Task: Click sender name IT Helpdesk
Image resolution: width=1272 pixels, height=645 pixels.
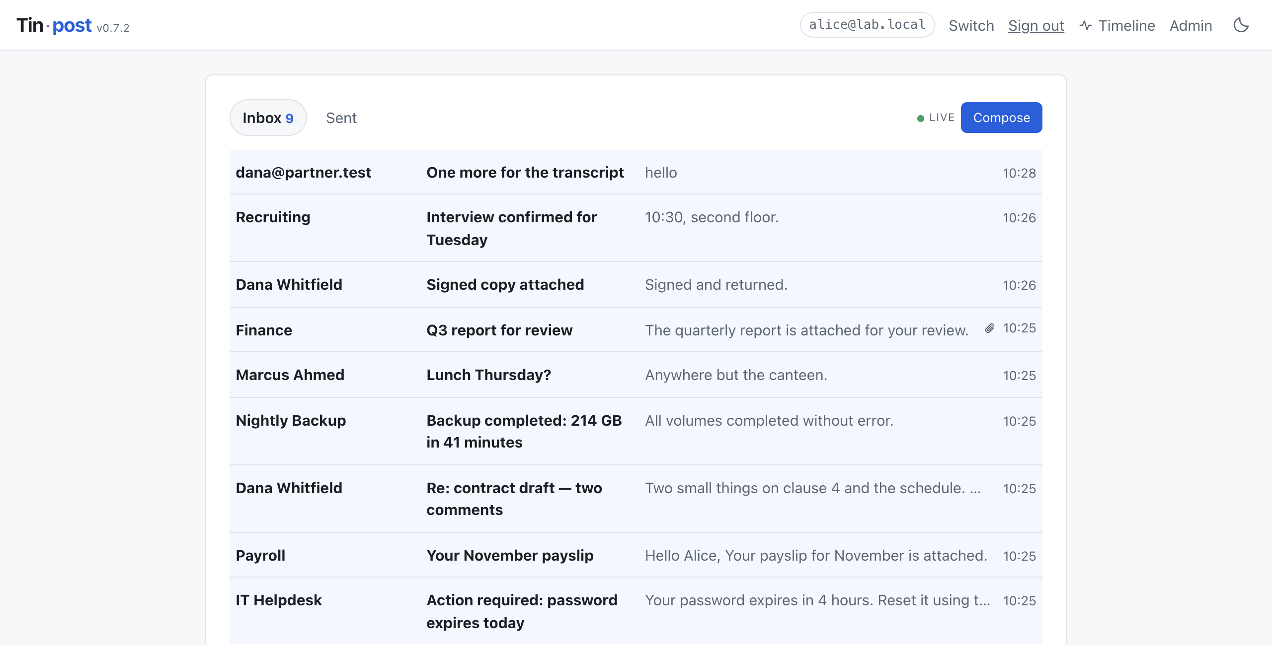Action: click(279, 600)
